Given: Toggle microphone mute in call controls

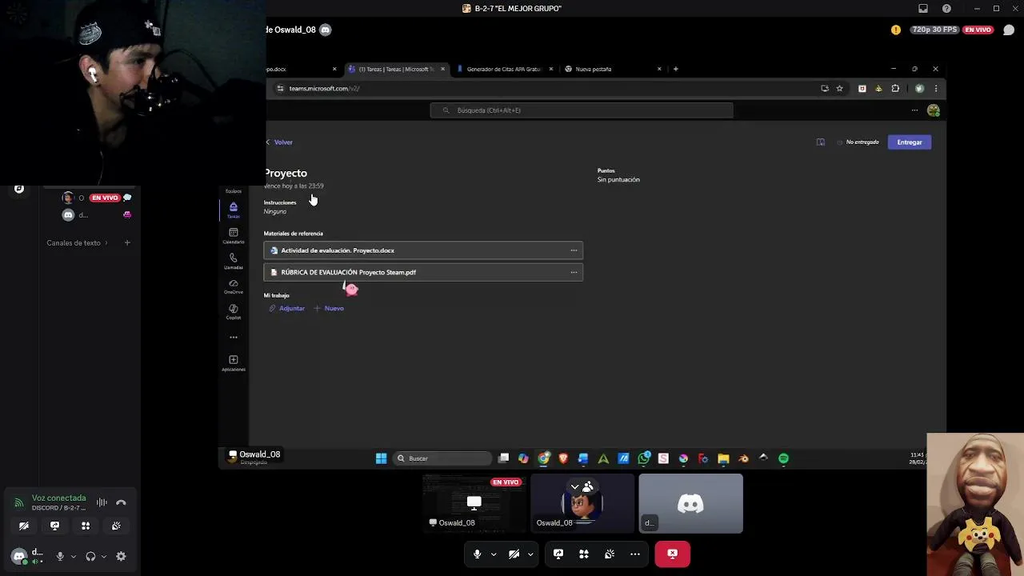Looking at the screenshot, I should (x=477, y=554).
